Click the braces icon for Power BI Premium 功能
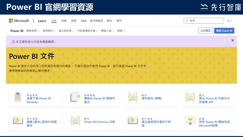Image resolution: width=243 pixels, height=137 pixels. coord(75,121)
